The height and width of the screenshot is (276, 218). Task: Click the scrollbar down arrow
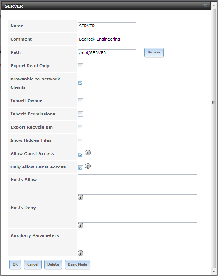tap(213, 271)
